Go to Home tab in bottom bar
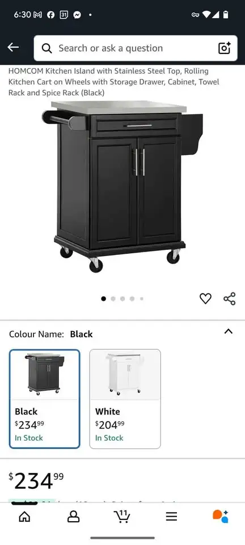 (24, 517)
